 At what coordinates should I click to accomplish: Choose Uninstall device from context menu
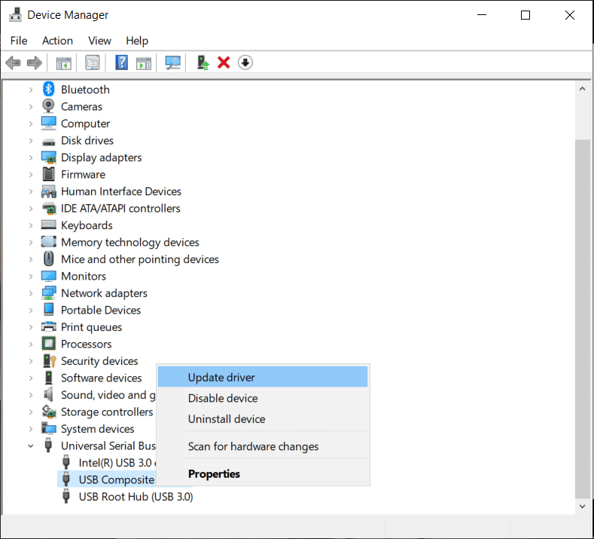tap(263, 418)
